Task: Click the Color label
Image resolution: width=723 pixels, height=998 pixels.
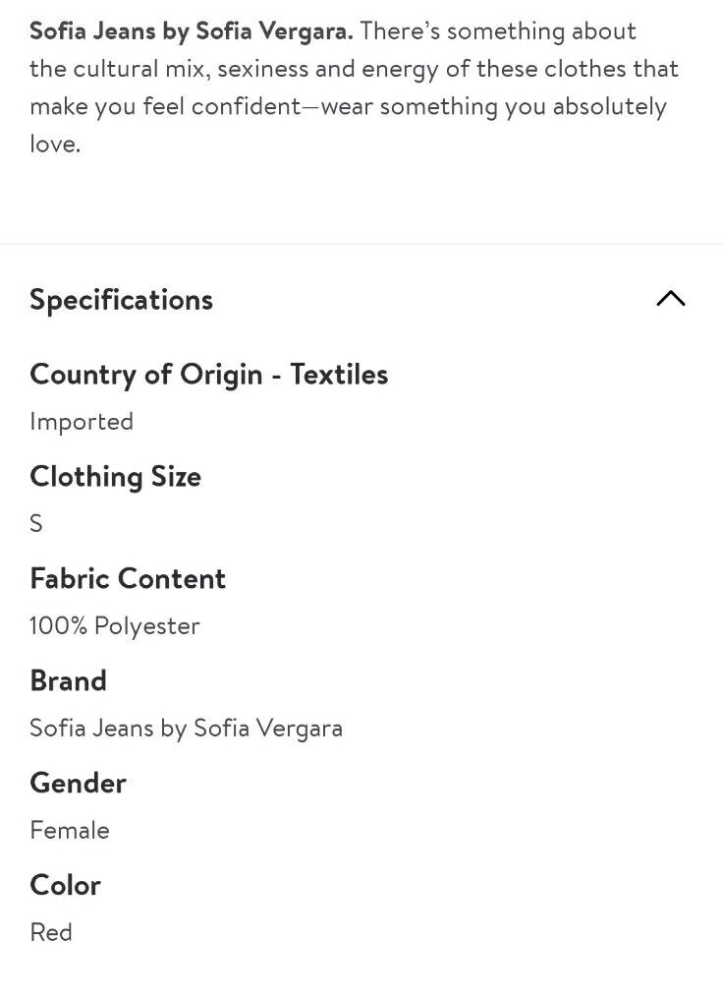Action: [66, 885]
